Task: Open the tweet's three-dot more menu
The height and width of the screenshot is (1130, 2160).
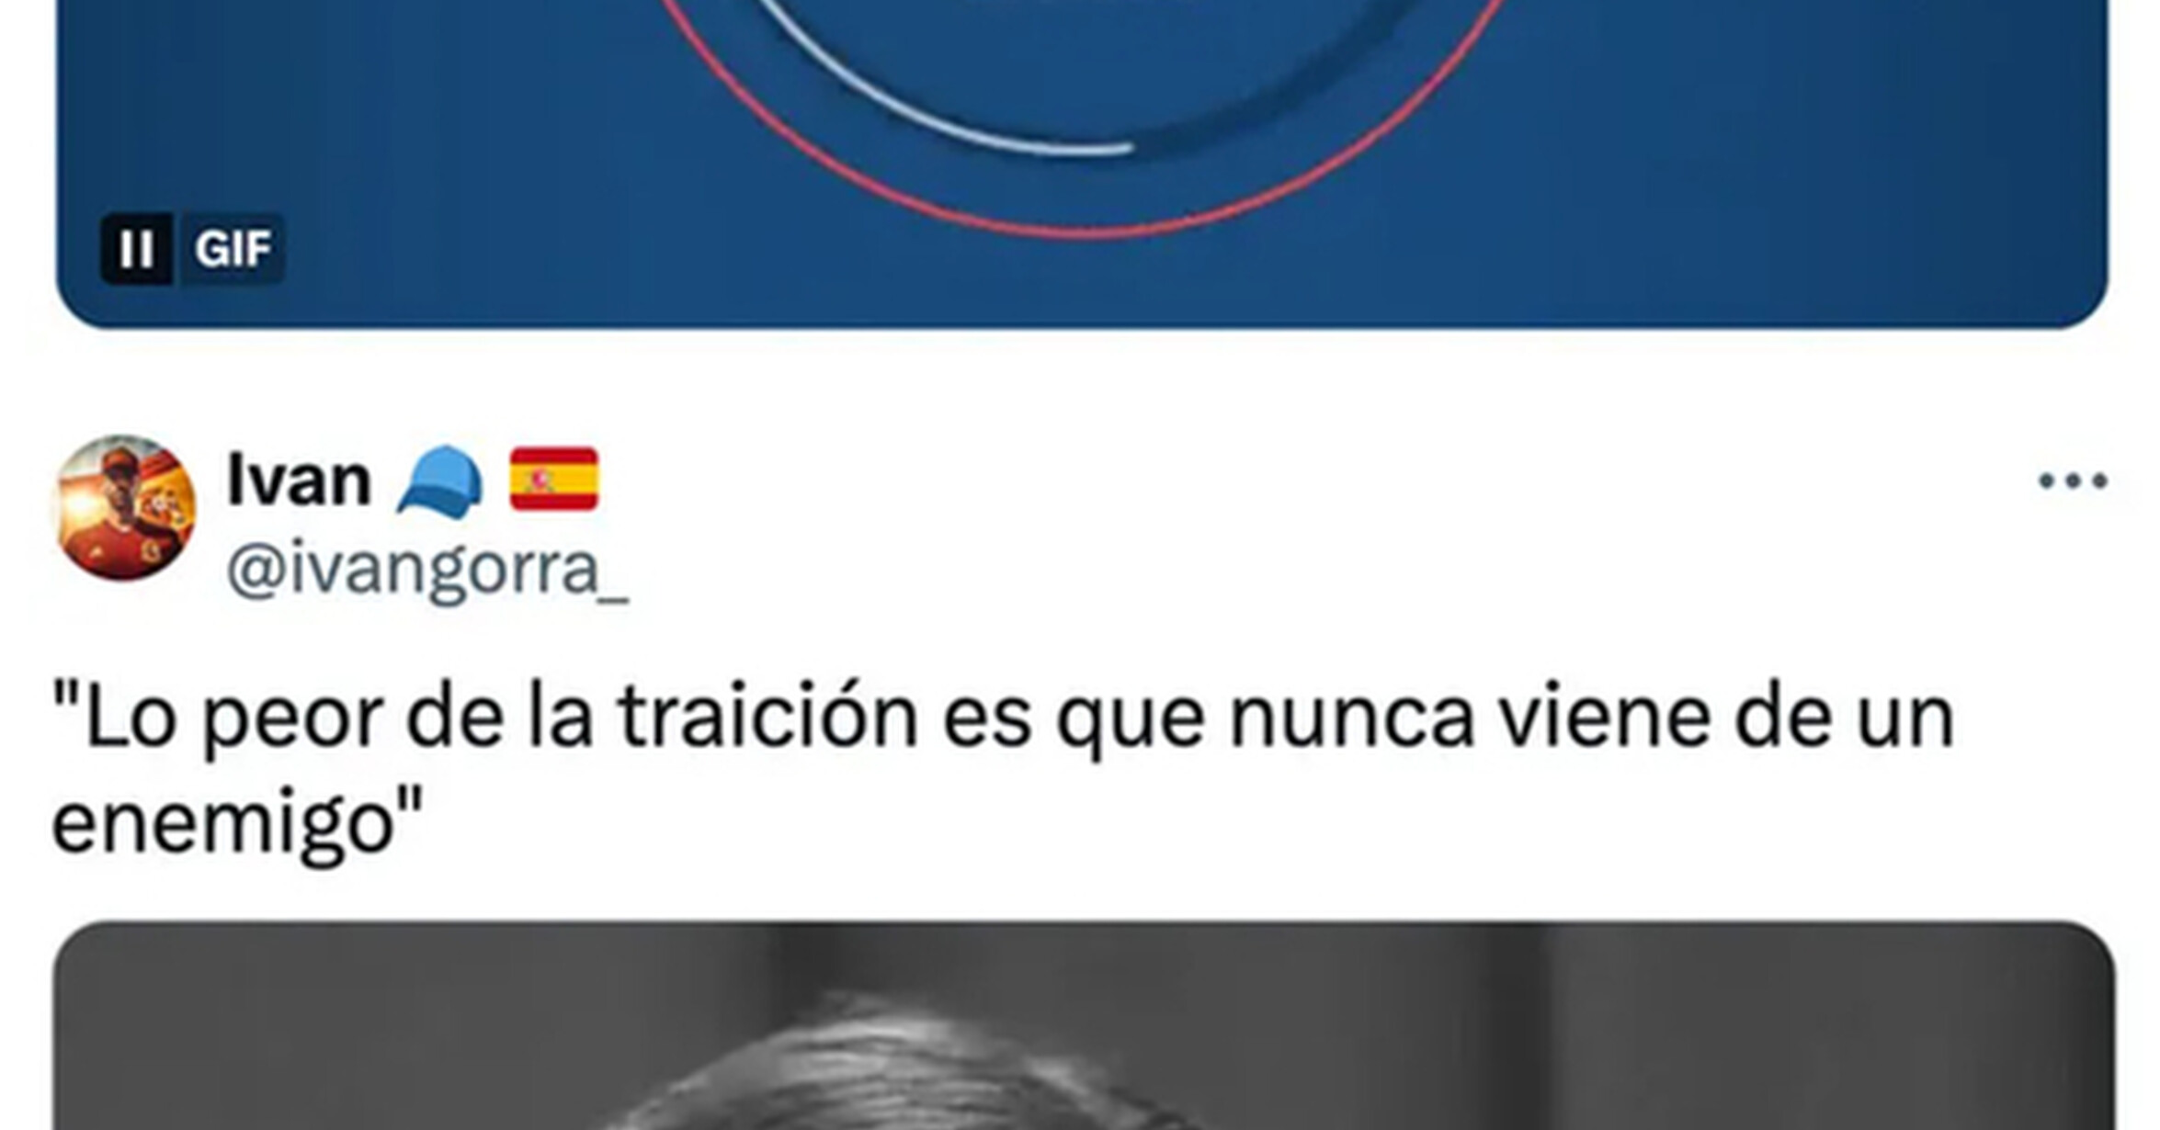Action: click(x=2073, y=480)
